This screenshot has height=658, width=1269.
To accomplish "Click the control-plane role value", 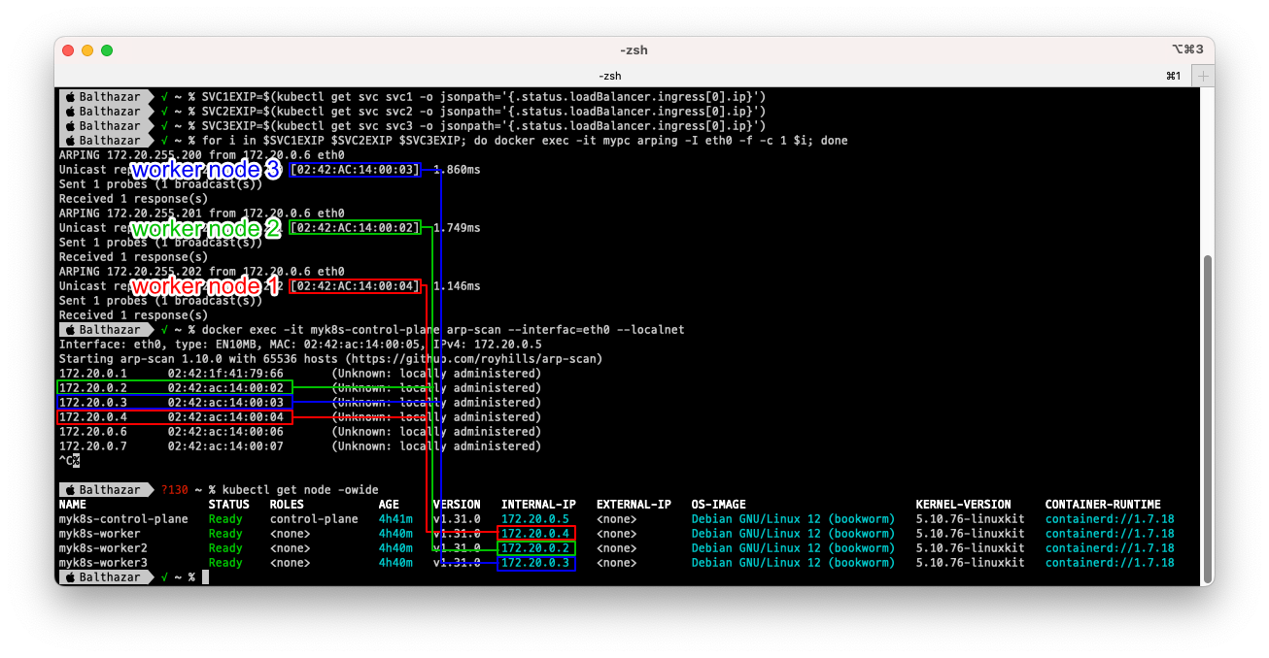I will point(314,519).
